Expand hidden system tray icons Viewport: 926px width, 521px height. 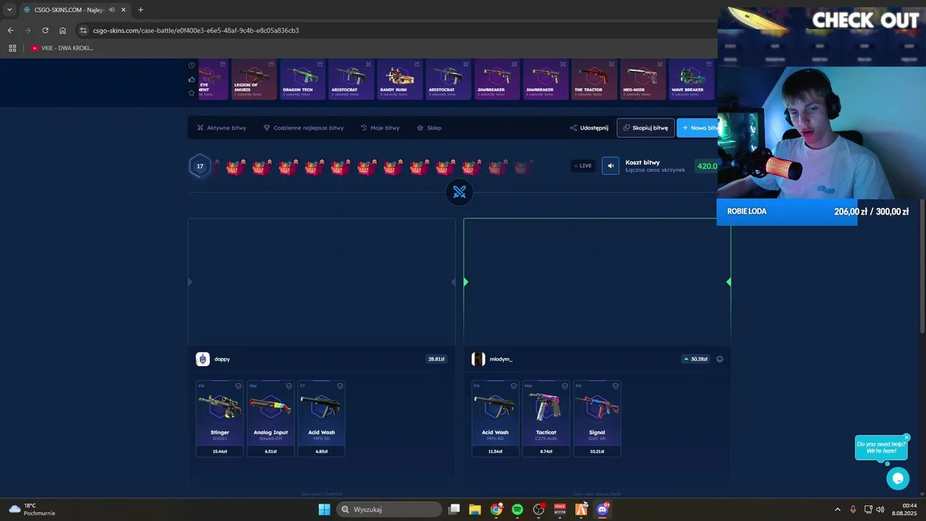838,509
